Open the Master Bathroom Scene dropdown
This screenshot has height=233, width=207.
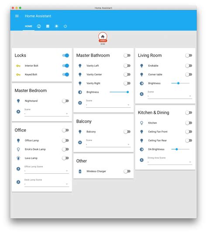108,103
